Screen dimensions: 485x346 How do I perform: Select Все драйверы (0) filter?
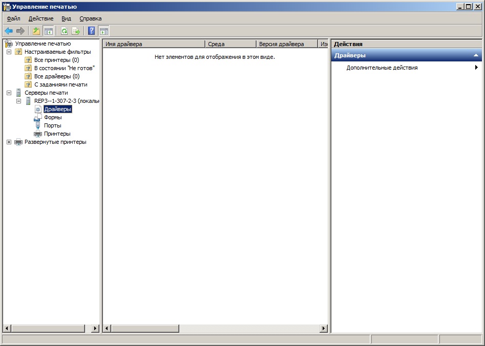pos(57,76)
